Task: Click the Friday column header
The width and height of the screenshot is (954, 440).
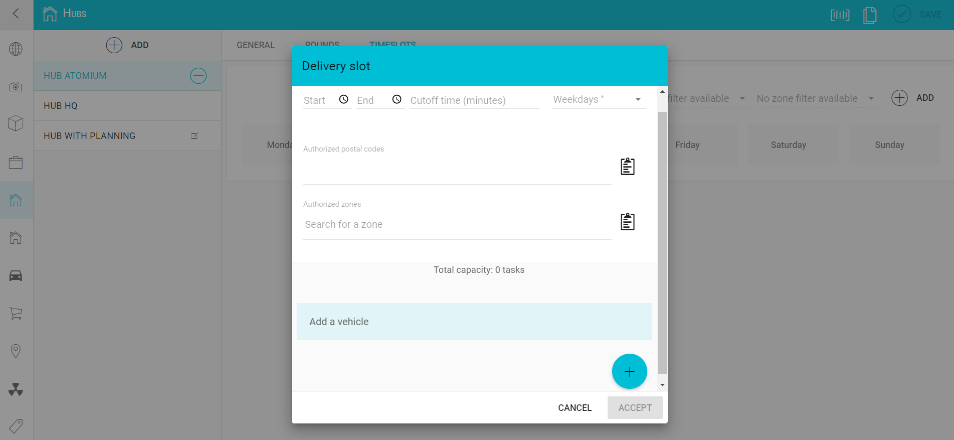Action: pos(687,145)
